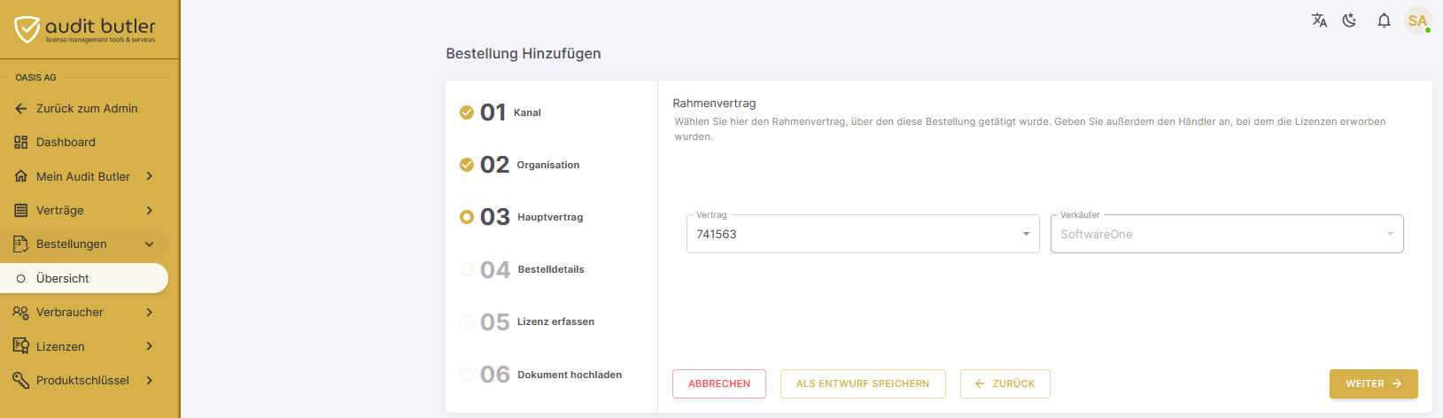Screen dimensions: 1443x418
Task: Select step 03 Hauptvertrag indicator
Action: coord(467,217)
